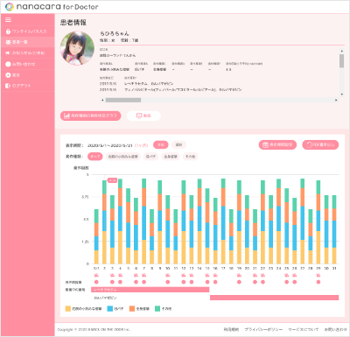Click the video icon under day 12
The height and width of the screenshot is (337, 350).
(184, 275)
